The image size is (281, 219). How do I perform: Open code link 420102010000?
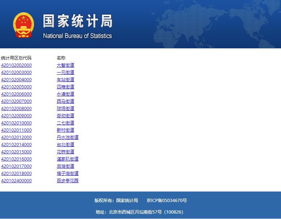coord(16,123)
